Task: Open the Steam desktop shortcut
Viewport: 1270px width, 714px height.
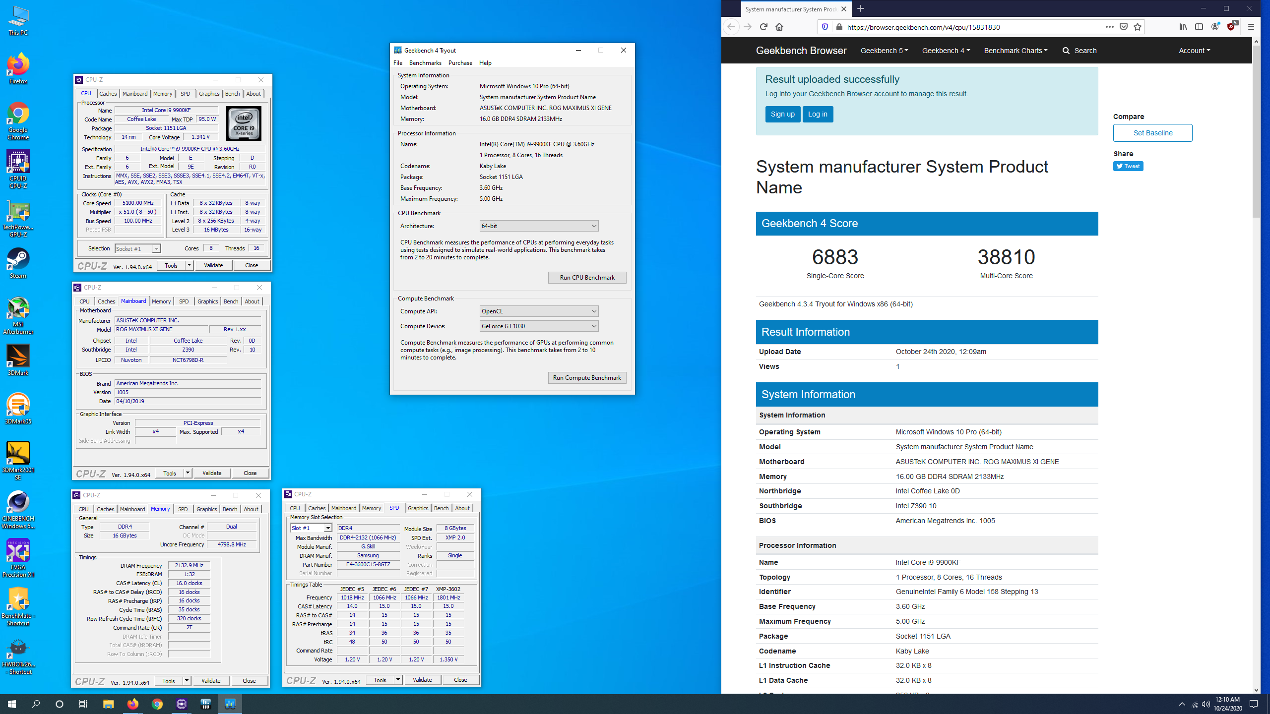Action: pos(18,263)
